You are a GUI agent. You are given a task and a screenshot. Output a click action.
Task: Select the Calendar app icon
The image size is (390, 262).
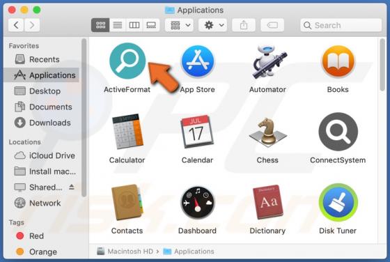[197, 132]
